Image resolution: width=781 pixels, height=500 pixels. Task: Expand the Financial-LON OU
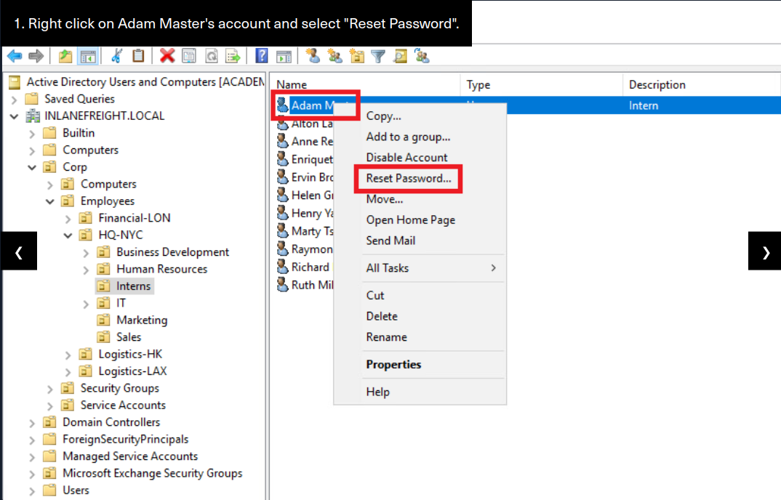tap(68, 219)
